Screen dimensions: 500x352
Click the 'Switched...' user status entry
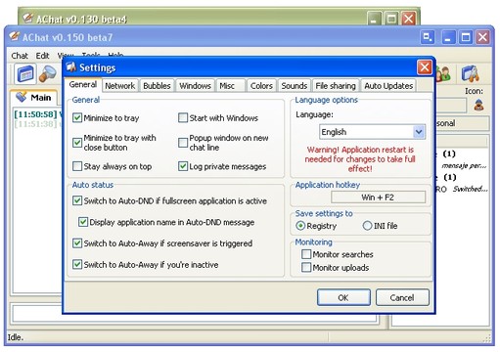[470, 189]
